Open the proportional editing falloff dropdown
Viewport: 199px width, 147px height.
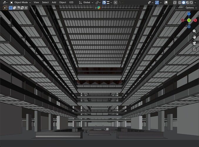click(121, 2)
